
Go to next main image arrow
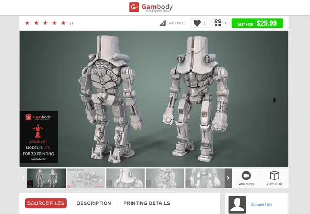[x=275, y=100]
